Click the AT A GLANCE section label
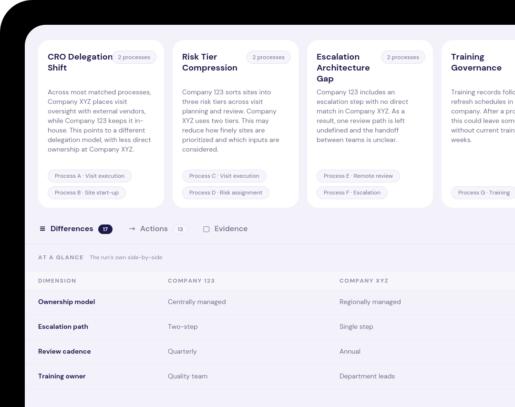This screenshot has width=515, height=407. (61, 257)
